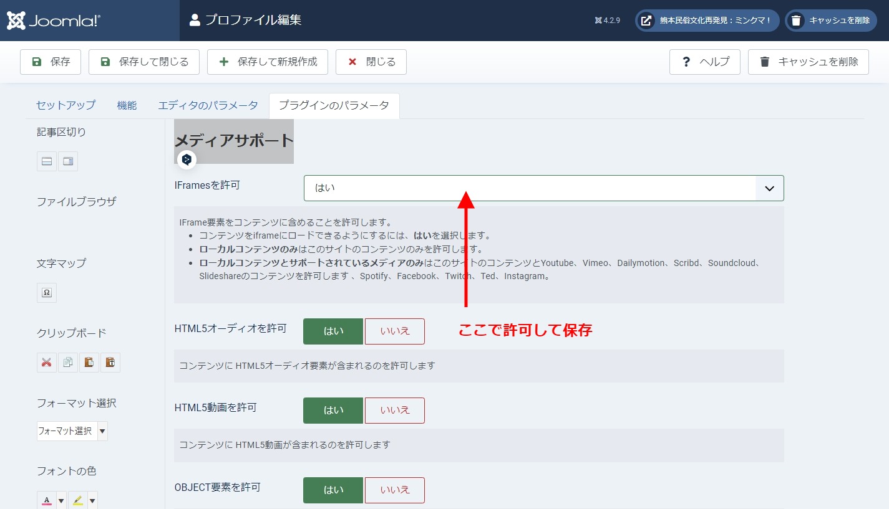Click the Read More article break icon
Viewport: 889px width, 509px height.
click(x=47, y=161)
